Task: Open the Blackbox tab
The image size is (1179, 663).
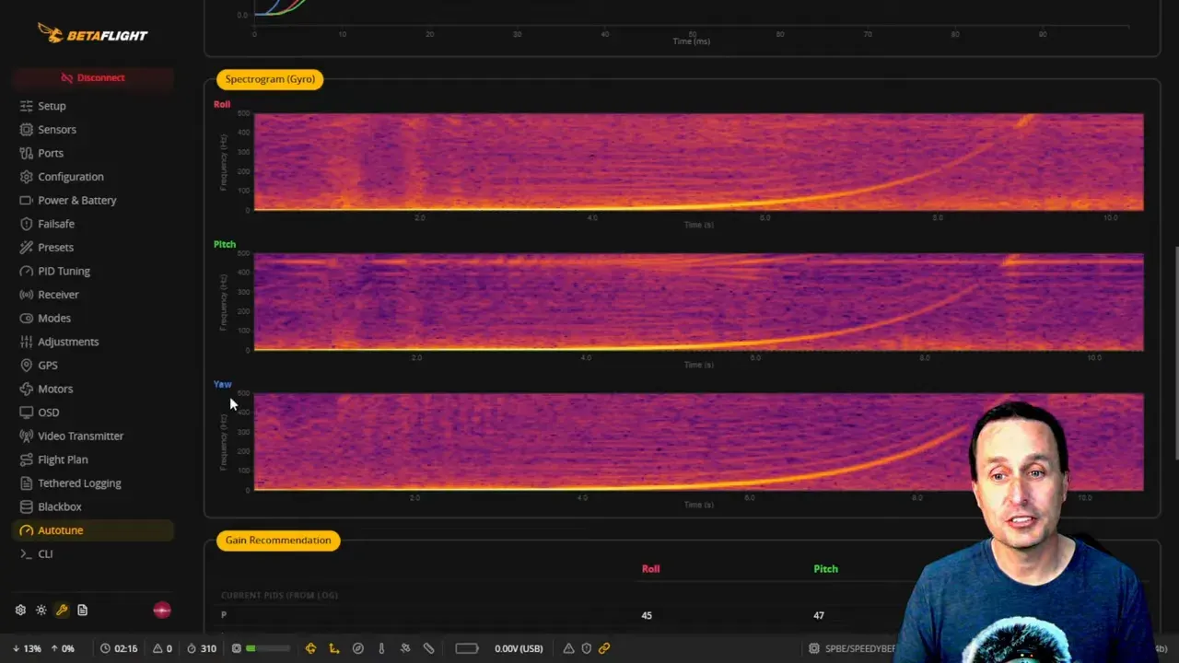Action: coord(92,506)
